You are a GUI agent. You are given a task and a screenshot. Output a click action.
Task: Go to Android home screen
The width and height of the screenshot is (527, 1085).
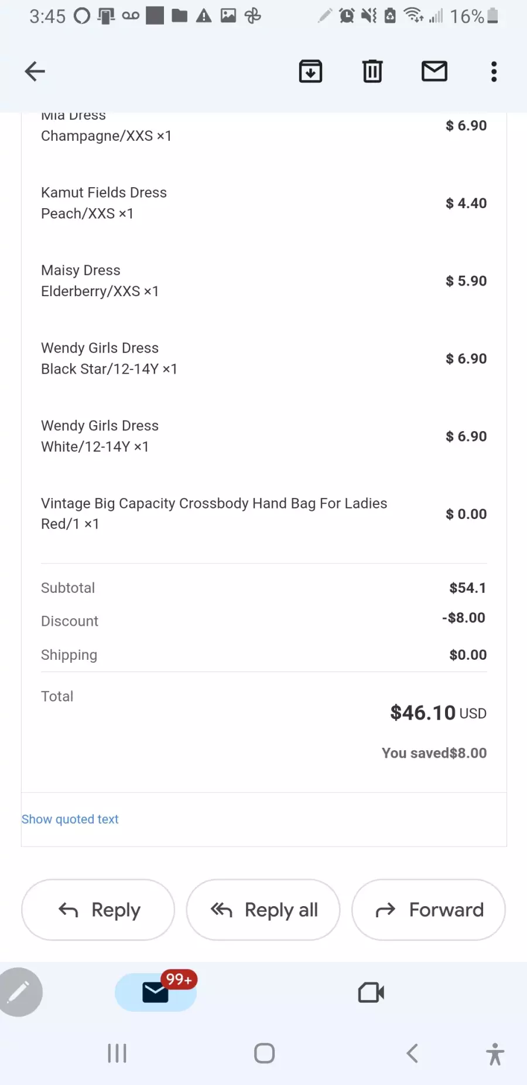tap(264, 1053)
